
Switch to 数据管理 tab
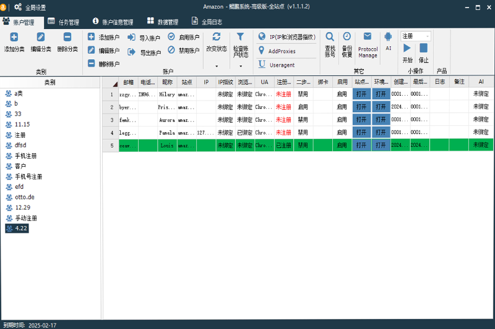coord(163,22)
